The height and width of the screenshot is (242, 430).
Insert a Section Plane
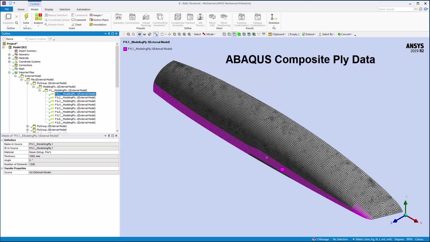(101, 20)
